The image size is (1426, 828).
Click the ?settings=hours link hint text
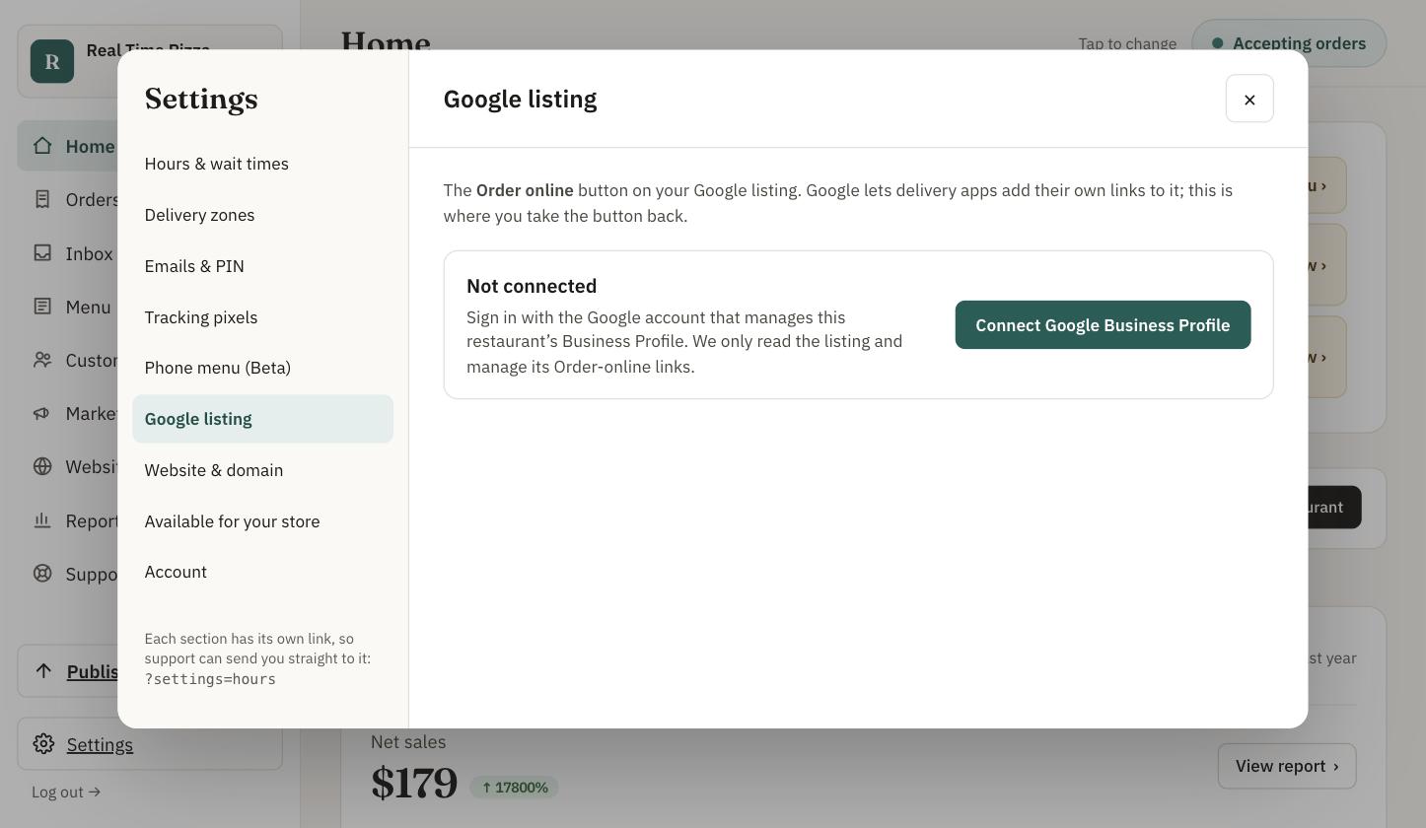tap(210, 679)
